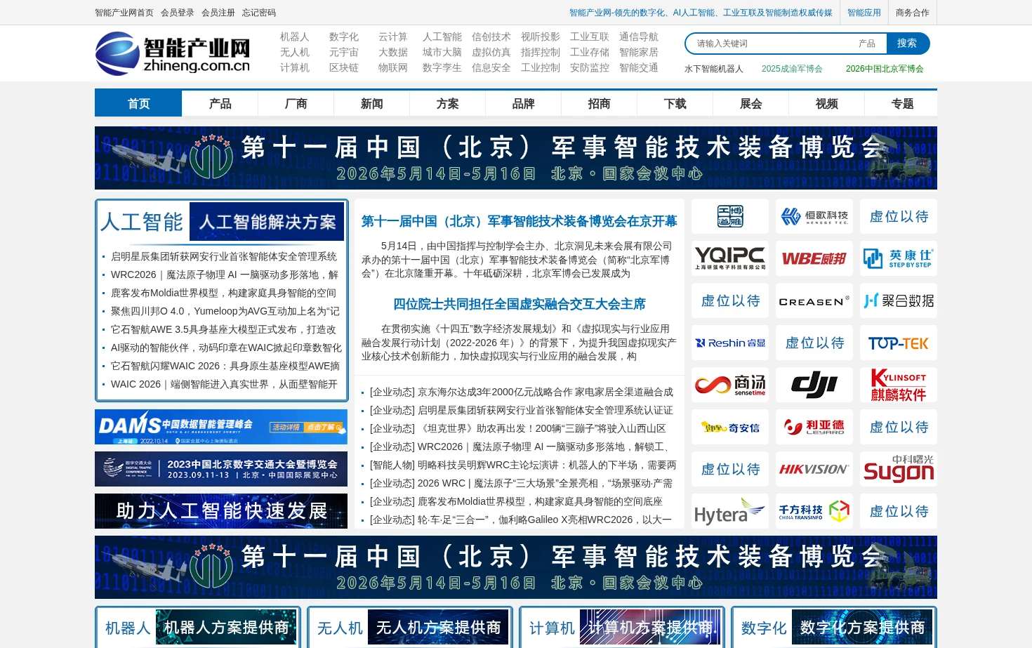Click the 助力人工智能快速发展 banner
1032x648 pixels.
pos(221,511)
